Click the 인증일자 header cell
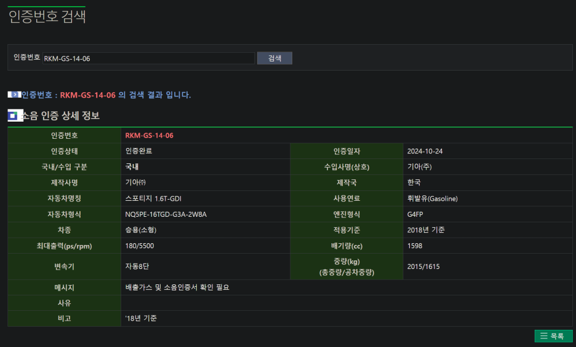This screenshot has height=347, width=576. [347, 151]
